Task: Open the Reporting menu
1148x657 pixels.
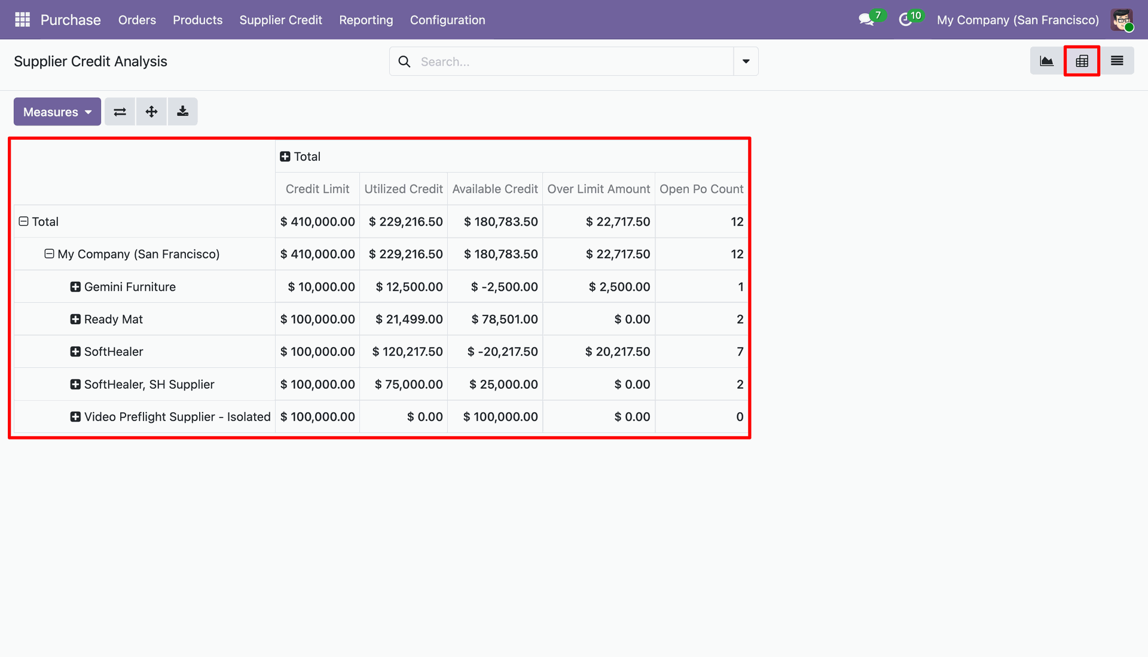Action: pyautogui.click(x=366, y=20)
